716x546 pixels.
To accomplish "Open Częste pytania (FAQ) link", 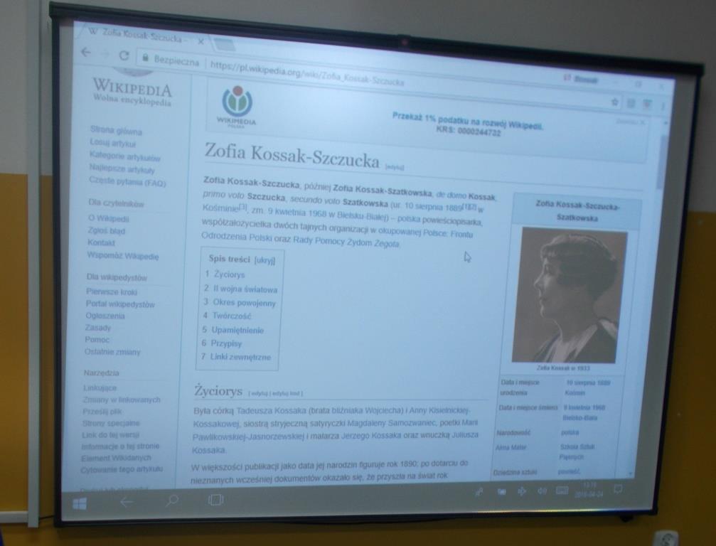I will tap(127, 182).
